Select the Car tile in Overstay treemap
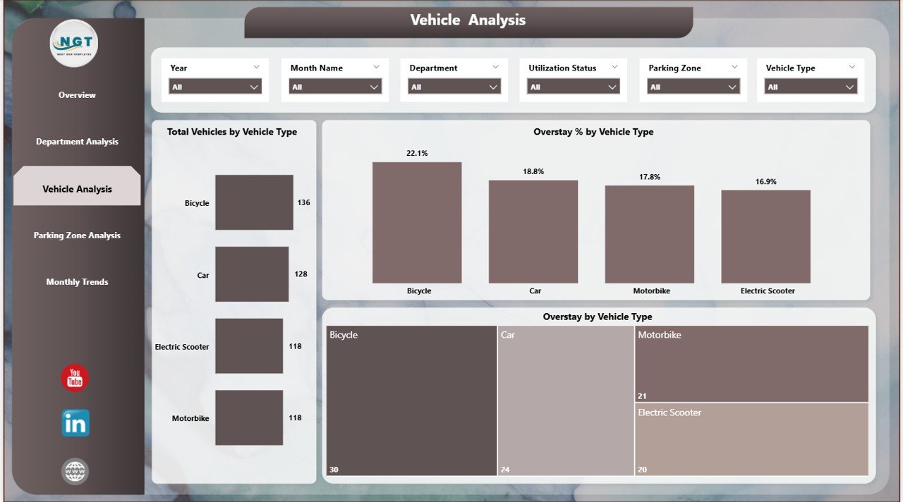903x502 pixels. (x=566, y=400)
